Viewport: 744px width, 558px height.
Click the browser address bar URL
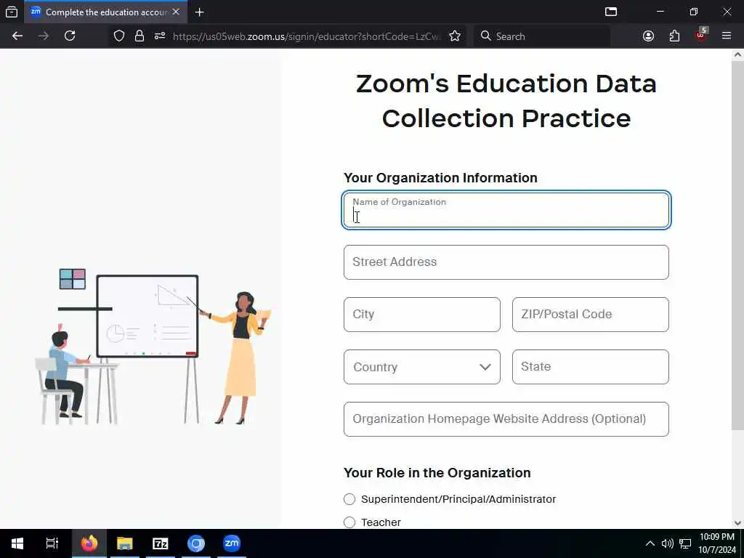pos(307,36)
